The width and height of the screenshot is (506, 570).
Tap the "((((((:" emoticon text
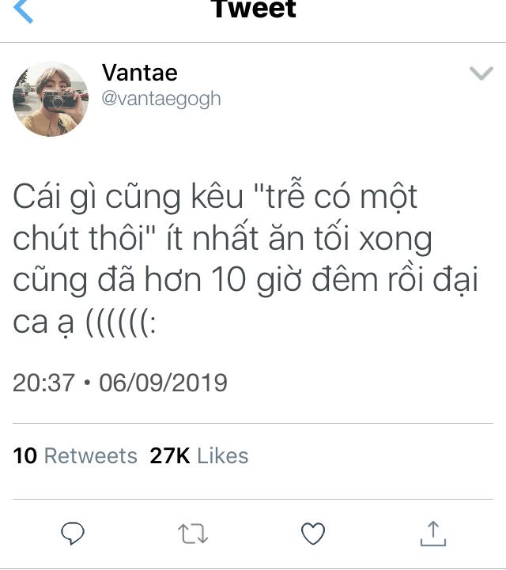(121, 323)
